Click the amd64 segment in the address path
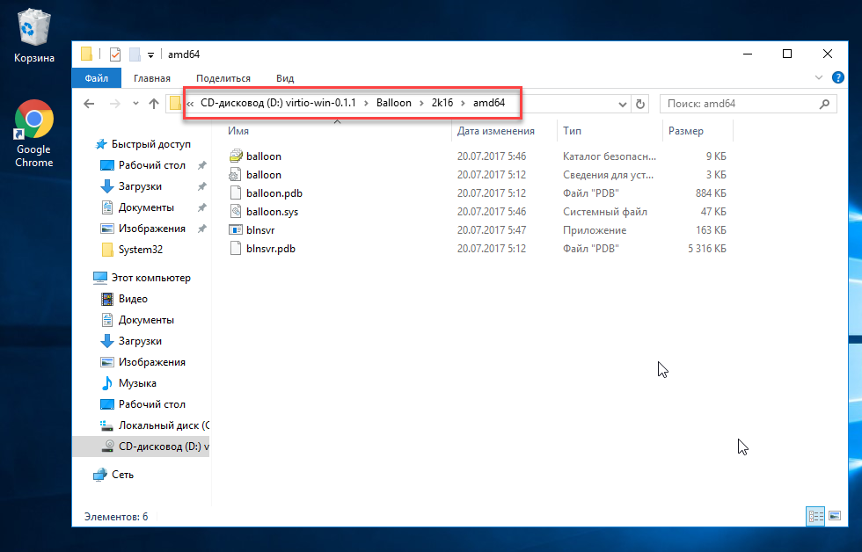The height and width of the screenshot is (552, 862). [489, 103]
